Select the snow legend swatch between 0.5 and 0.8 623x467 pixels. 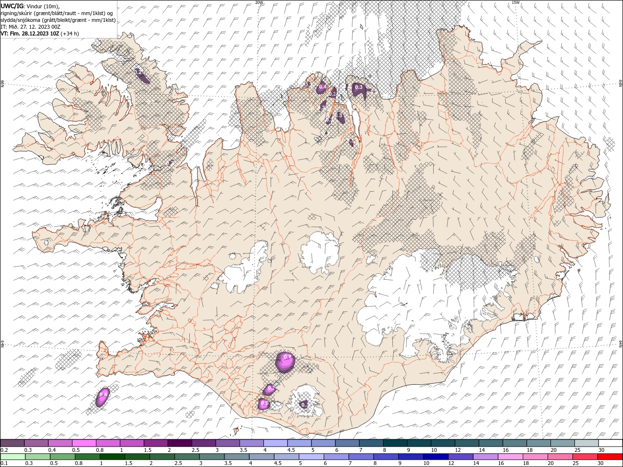pyautogui.click(x=84, y=443)
